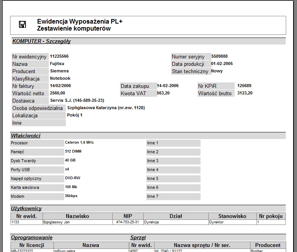Click the 'Nr pokoju' column header

271,216
